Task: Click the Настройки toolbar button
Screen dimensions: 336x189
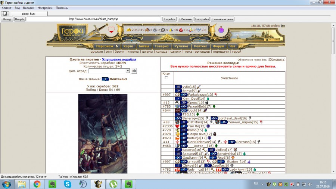Action: pyautogui.click(x=202, y=19)
